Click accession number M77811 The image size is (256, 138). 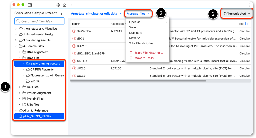116,31
